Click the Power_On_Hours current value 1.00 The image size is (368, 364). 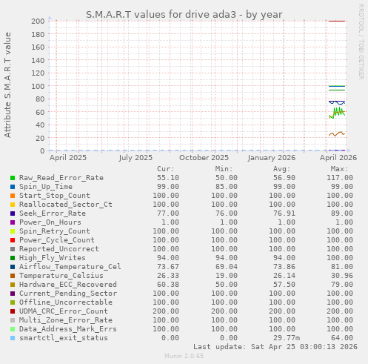[170, 222]
